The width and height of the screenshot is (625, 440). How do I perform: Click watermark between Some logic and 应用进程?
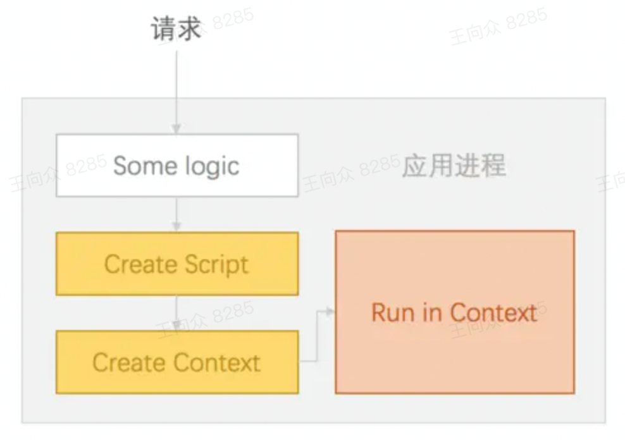[352, 173]
